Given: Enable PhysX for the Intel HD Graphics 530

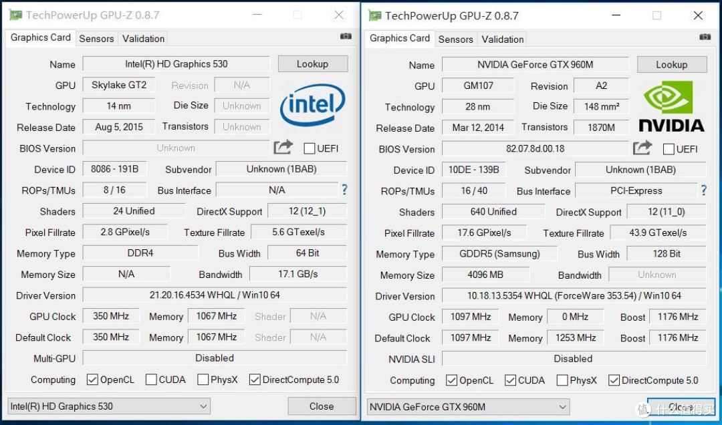Looking at the screenshot, I should (203, 380).
